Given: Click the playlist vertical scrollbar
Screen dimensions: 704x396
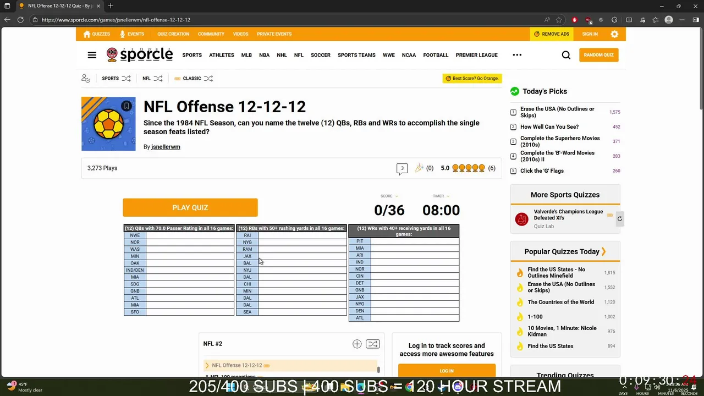Looking at the screenshot, I should [x=378, y=370].
